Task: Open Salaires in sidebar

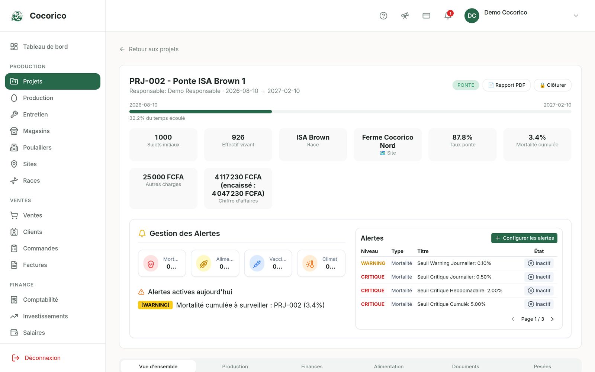Action: click(52, 333)
